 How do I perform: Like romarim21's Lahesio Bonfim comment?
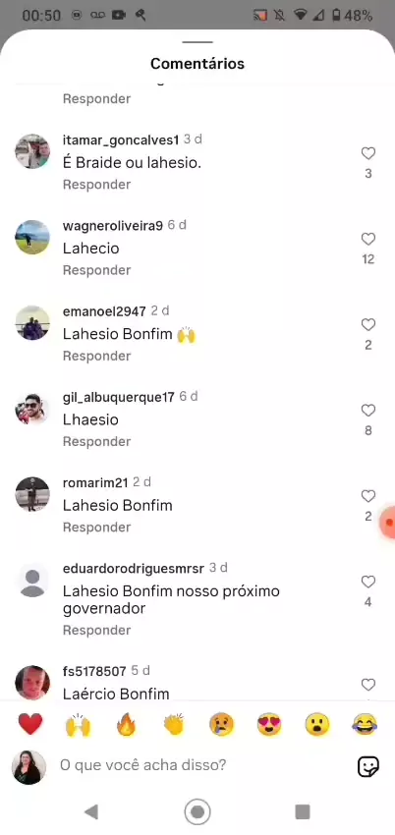367,496
